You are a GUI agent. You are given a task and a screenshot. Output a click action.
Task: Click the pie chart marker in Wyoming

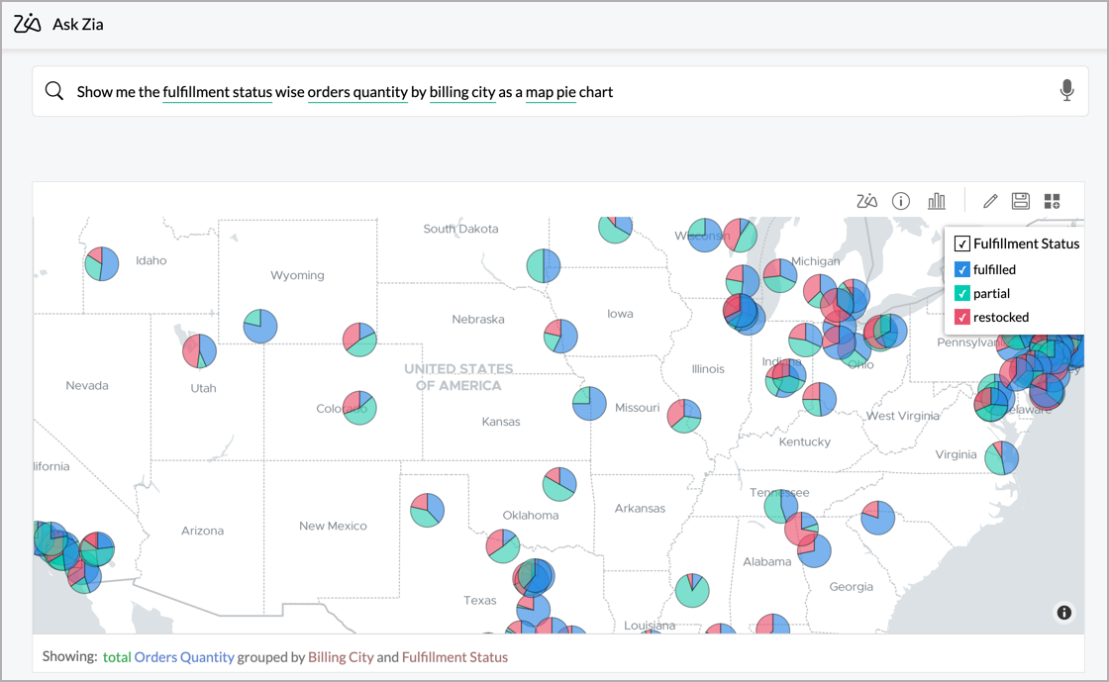coord(260,326)
